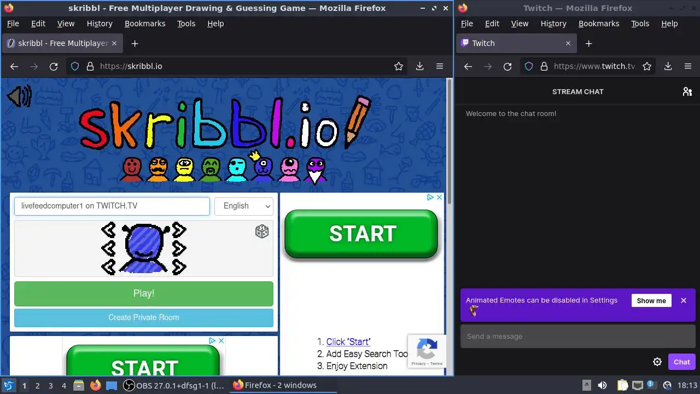700x394 pixels.
Task: Open a new tab in the Twitch window
Action: [x=588, y=43]
